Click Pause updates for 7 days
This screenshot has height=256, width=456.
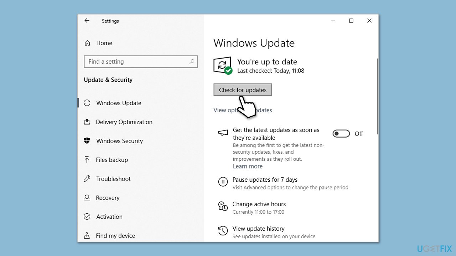tap(265, 180)
